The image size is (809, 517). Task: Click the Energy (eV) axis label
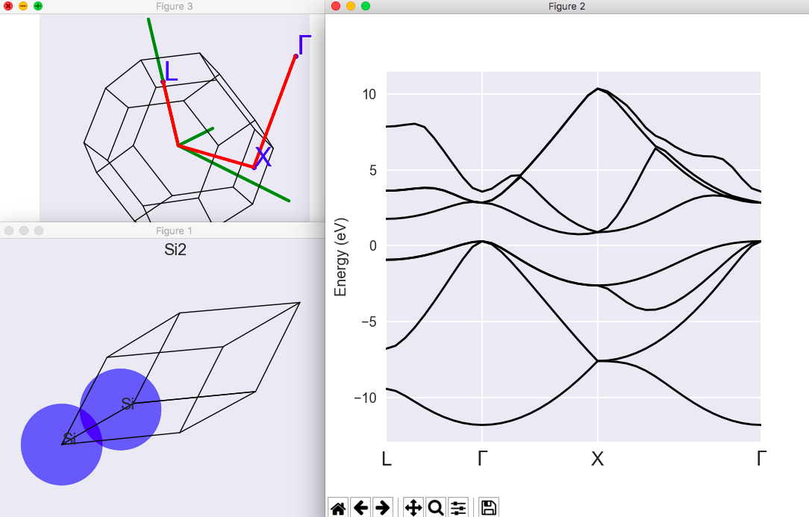(341, 257)
